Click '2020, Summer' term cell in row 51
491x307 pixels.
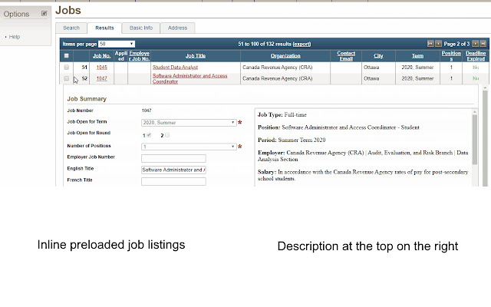[417, 67]
